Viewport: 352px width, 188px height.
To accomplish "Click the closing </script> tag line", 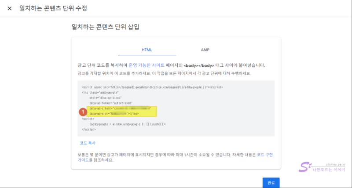I will [89, 130].
